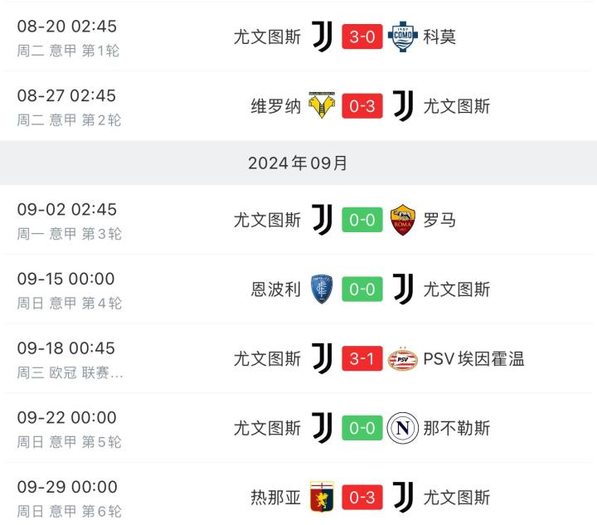This screenshot has width=597, height=525.
Task: Tap Juventus logo in the Como match row
Action: pos(322,37)
